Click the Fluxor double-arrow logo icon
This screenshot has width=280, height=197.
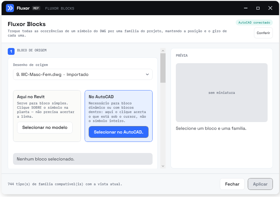(x=10, y=8)
